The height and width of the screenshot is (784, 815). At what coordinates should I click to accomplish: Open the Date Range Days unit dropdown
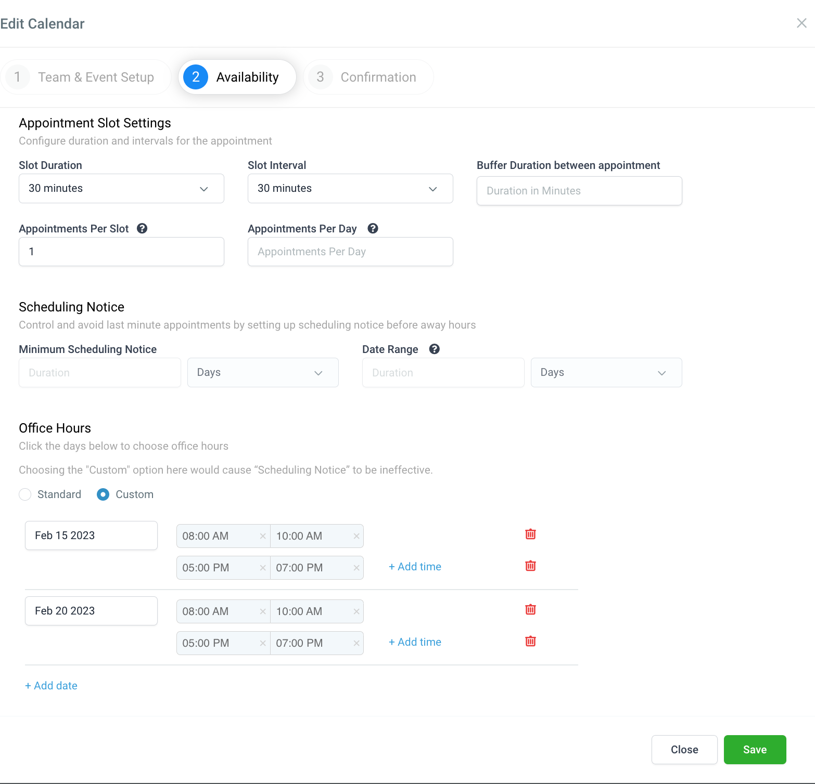(x=606, y=372)
